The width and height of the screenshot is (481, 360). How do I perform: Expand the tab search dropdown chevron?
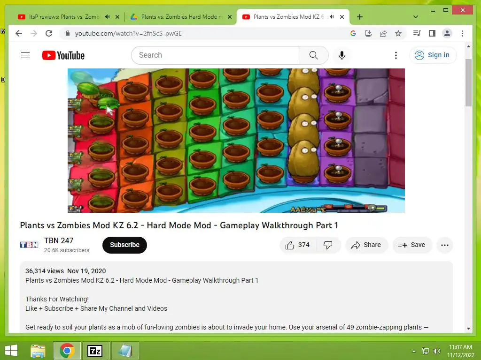pos(416,17)
